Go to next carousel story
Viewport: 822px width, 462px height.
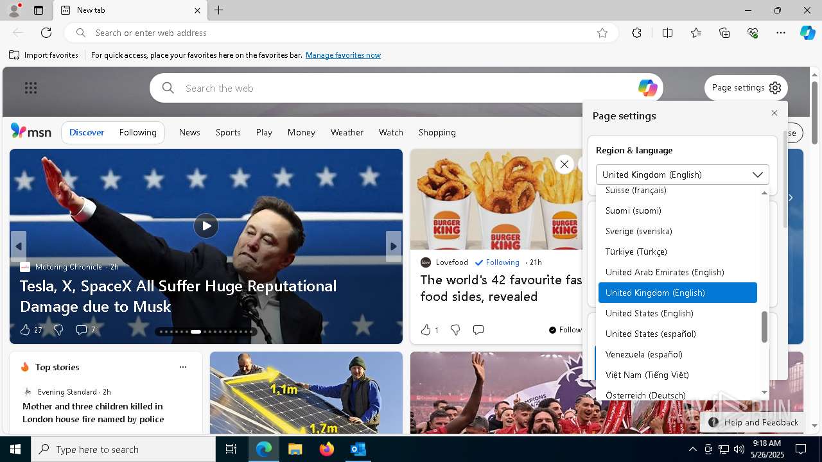(394, 246)
